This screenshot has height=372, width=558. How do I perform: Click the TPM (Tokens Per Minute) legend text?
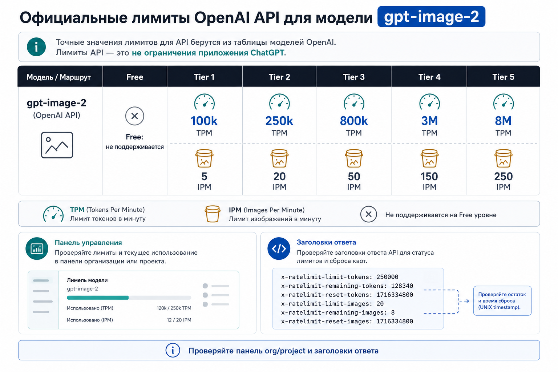[108, 210]
